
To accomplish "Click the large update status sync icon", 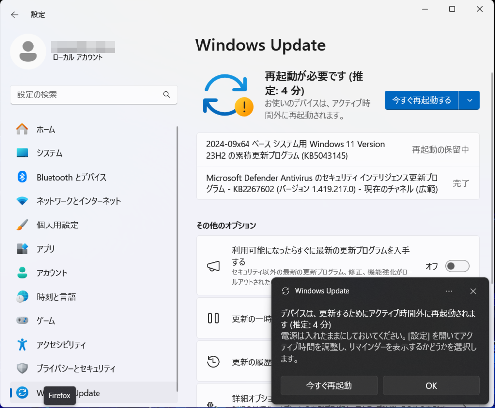I will [228, 94].
